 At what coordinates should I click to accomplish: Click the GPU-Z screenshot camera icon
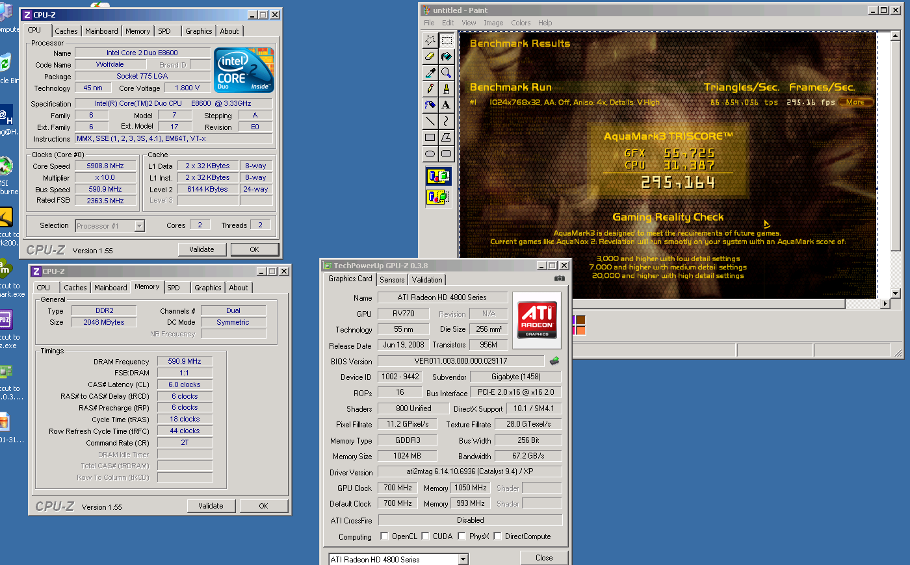pos(559,279)
